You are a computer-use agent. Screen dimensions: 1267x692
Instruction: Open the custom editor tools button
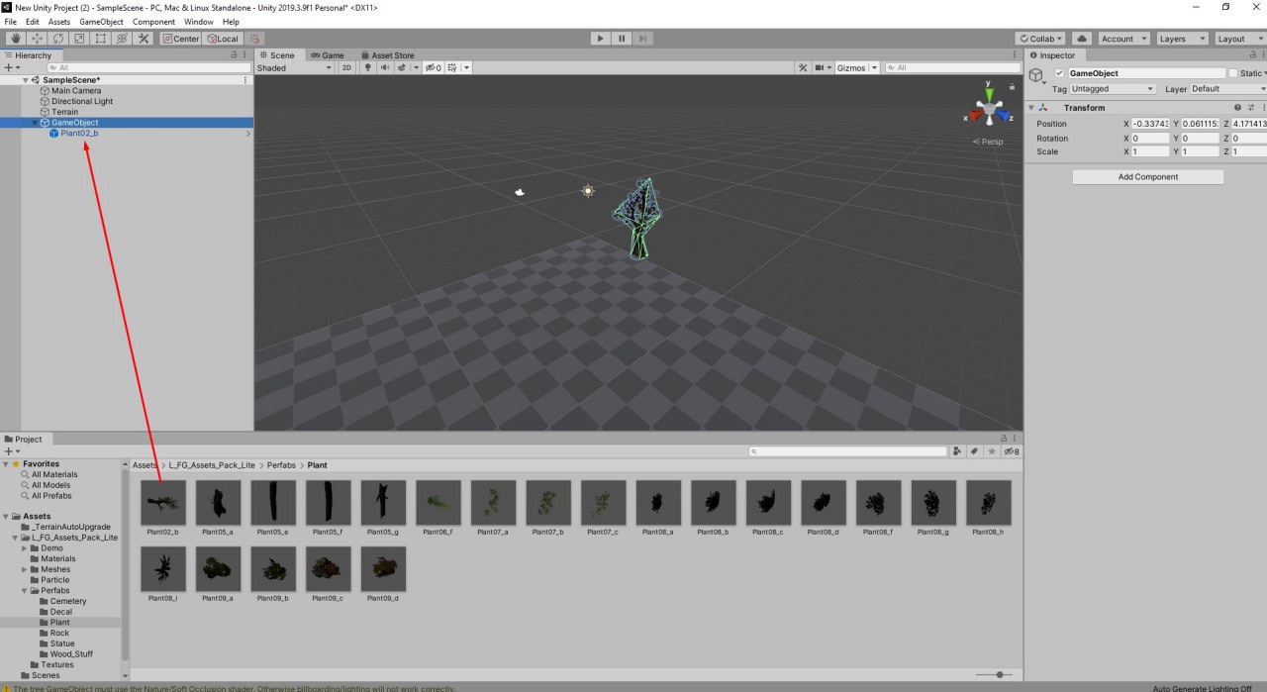[x=144, y=39]
